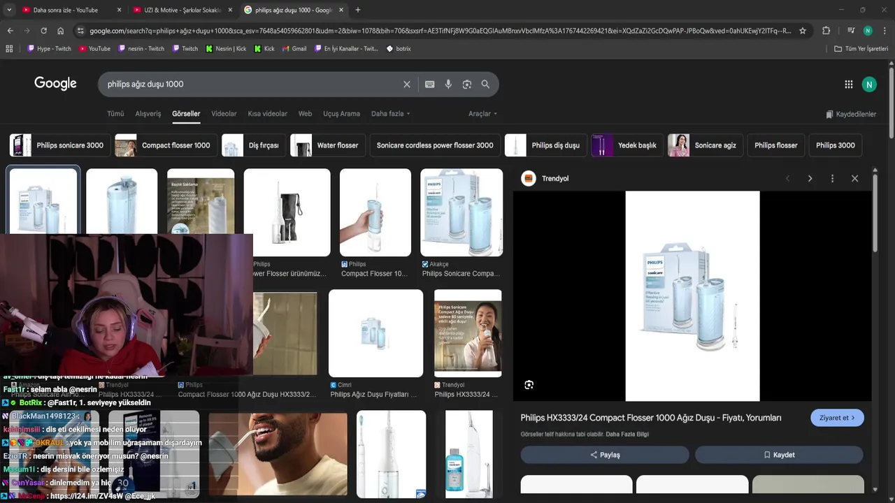Screen dimensions: 895x503
Task: Show next image in preview panel
Action: tap(810, 179)
